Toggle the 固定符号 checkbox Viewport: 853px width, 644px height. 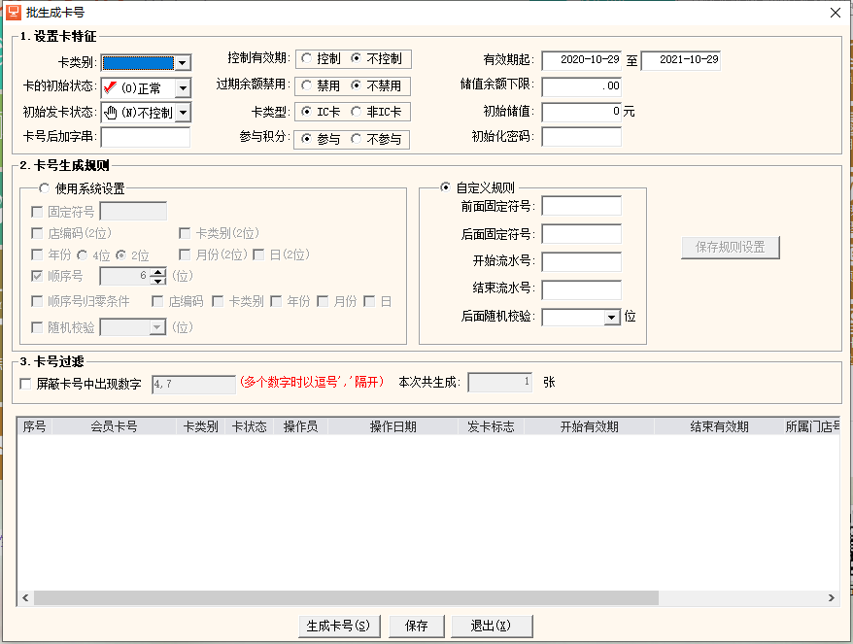coord(37,212)
